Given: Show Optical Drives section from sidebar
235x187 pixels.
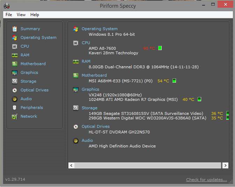Looking at the screenshot, I should pos(35,90).
